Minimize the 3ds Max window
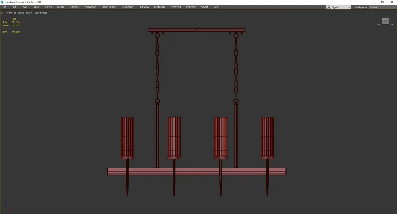397x214 pixels. click(373, 2)
